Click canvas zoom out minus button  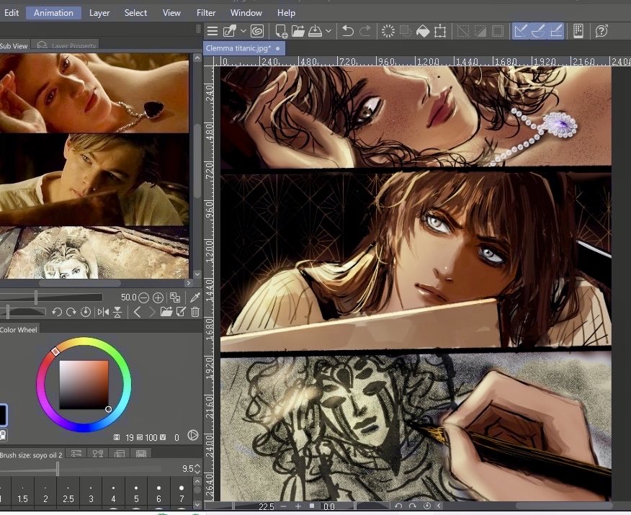[x=283, y=506]
